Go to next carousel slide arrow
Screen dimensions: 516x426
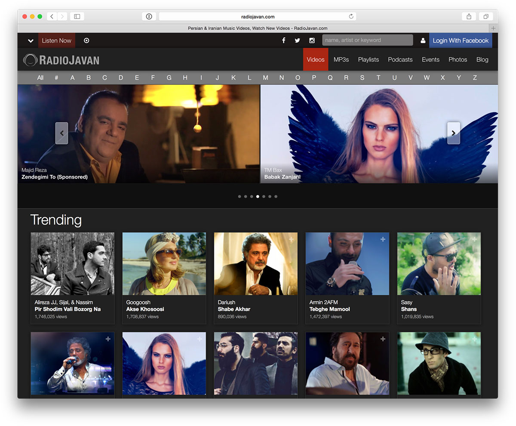pyautogui.click(x=454, y=133)
